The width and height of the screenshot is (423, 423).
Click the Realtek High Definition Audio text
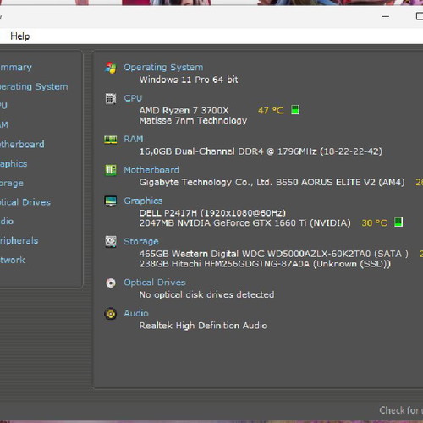(x=203, y=326)
